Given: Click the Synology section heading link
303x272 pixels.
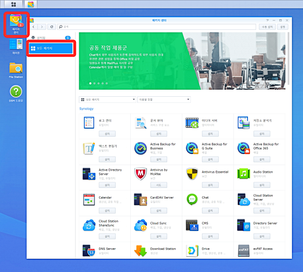Looking at the screenshot, I should (86, 109).
